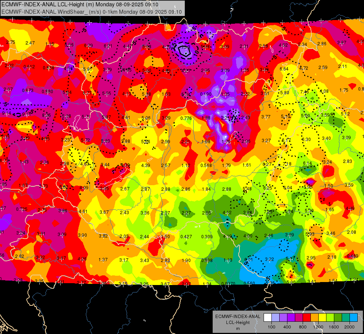Image resolution: width=364 pixels, height=334 pixels.
Task: Click the '800' label in the legend scale
Action: (x=303, y=327)
